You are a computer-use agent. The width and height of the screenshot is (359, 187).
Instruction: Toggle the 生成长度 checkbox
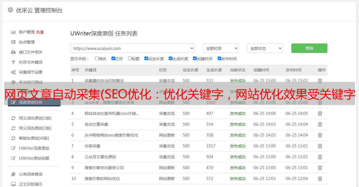click(x=170, y=59)
